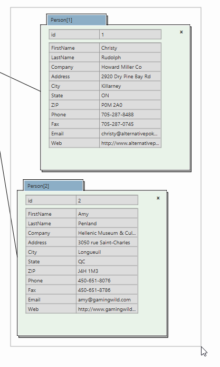This screenshot has width=220, height=367.
Task: Click the FirstName value Christy
Action: click(130, 48)
